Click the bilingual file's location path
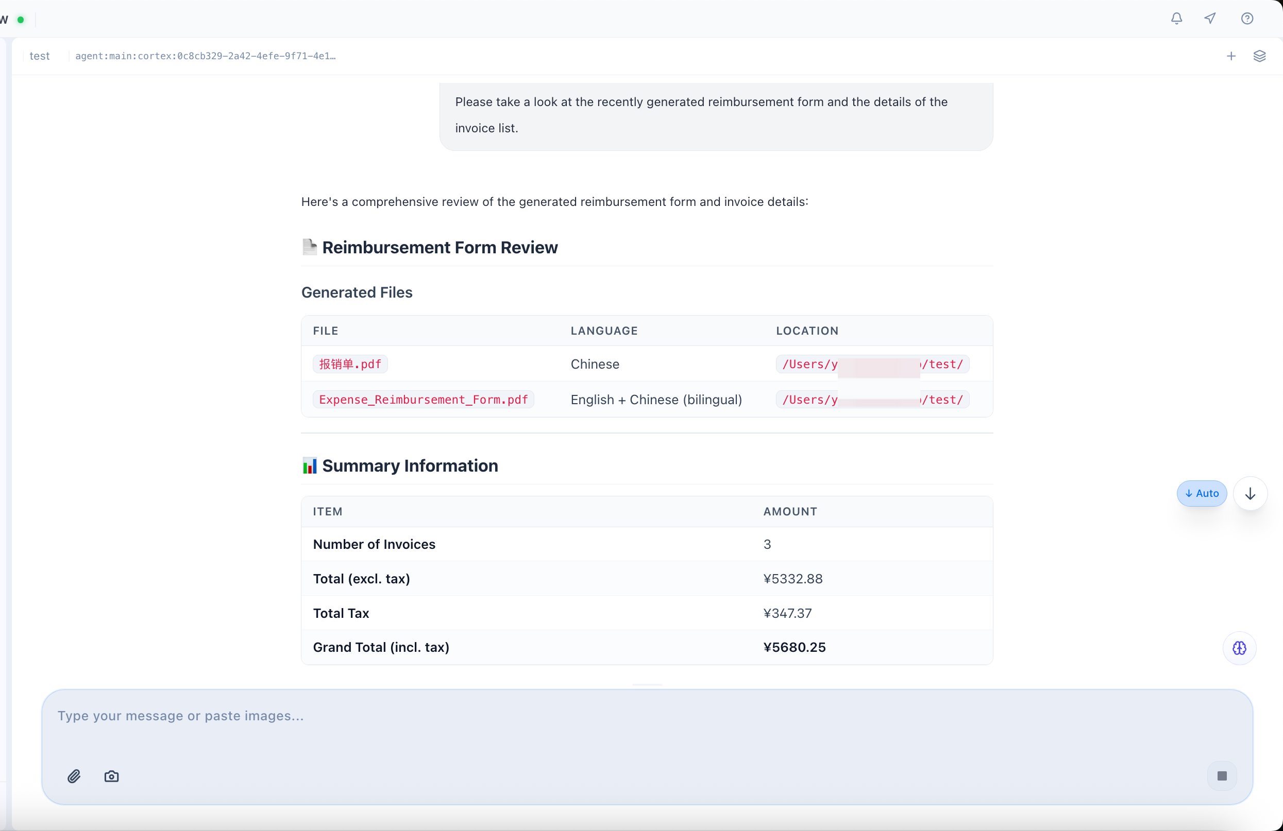The height and width of the screenshot is (831, 1283). tap(872, 400)
